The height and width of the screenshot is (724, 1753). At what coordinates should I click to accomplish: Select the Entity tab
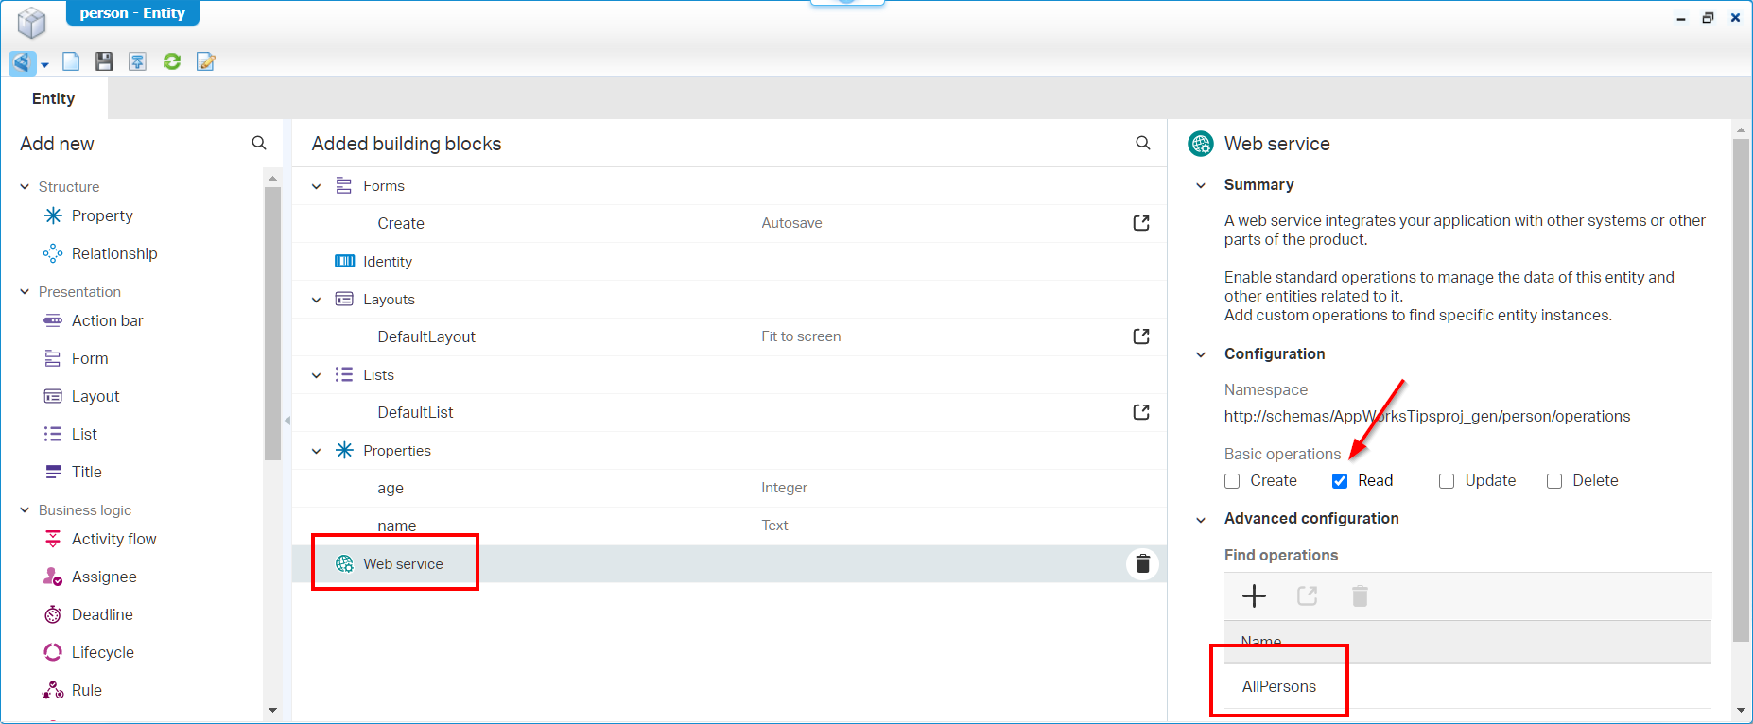pyautogui.click(x=54, y=98)
